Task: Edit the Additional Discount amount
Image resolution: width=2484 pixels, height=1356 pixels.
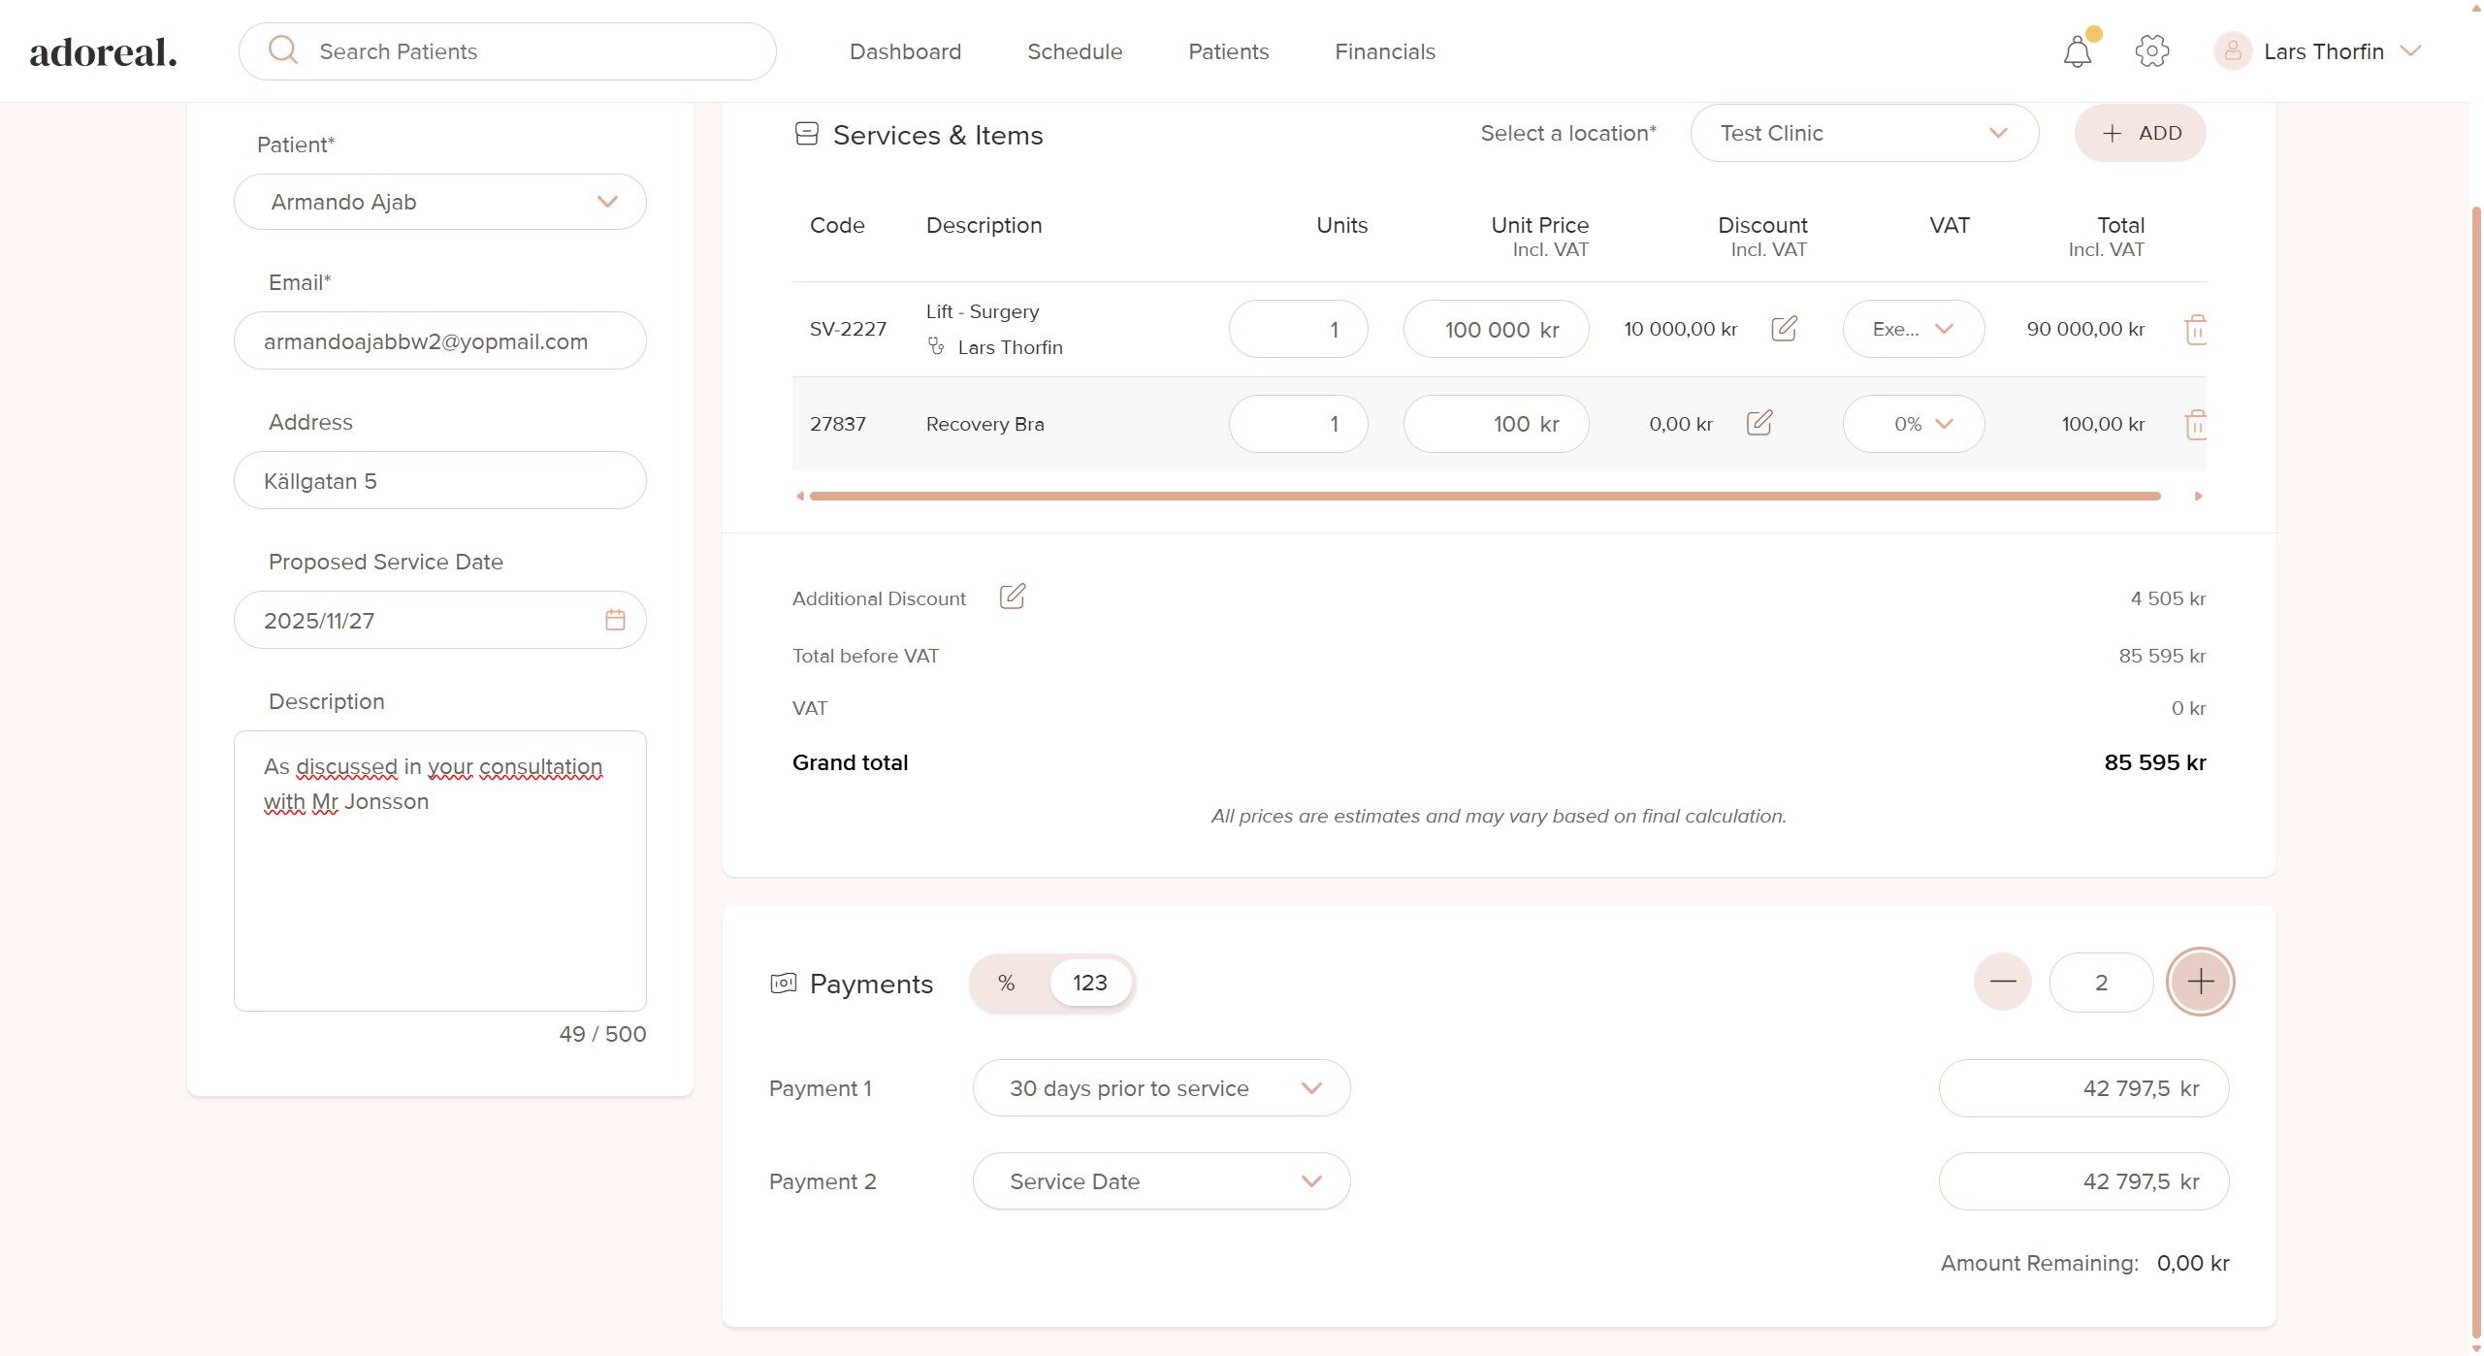Action: 1012,597
